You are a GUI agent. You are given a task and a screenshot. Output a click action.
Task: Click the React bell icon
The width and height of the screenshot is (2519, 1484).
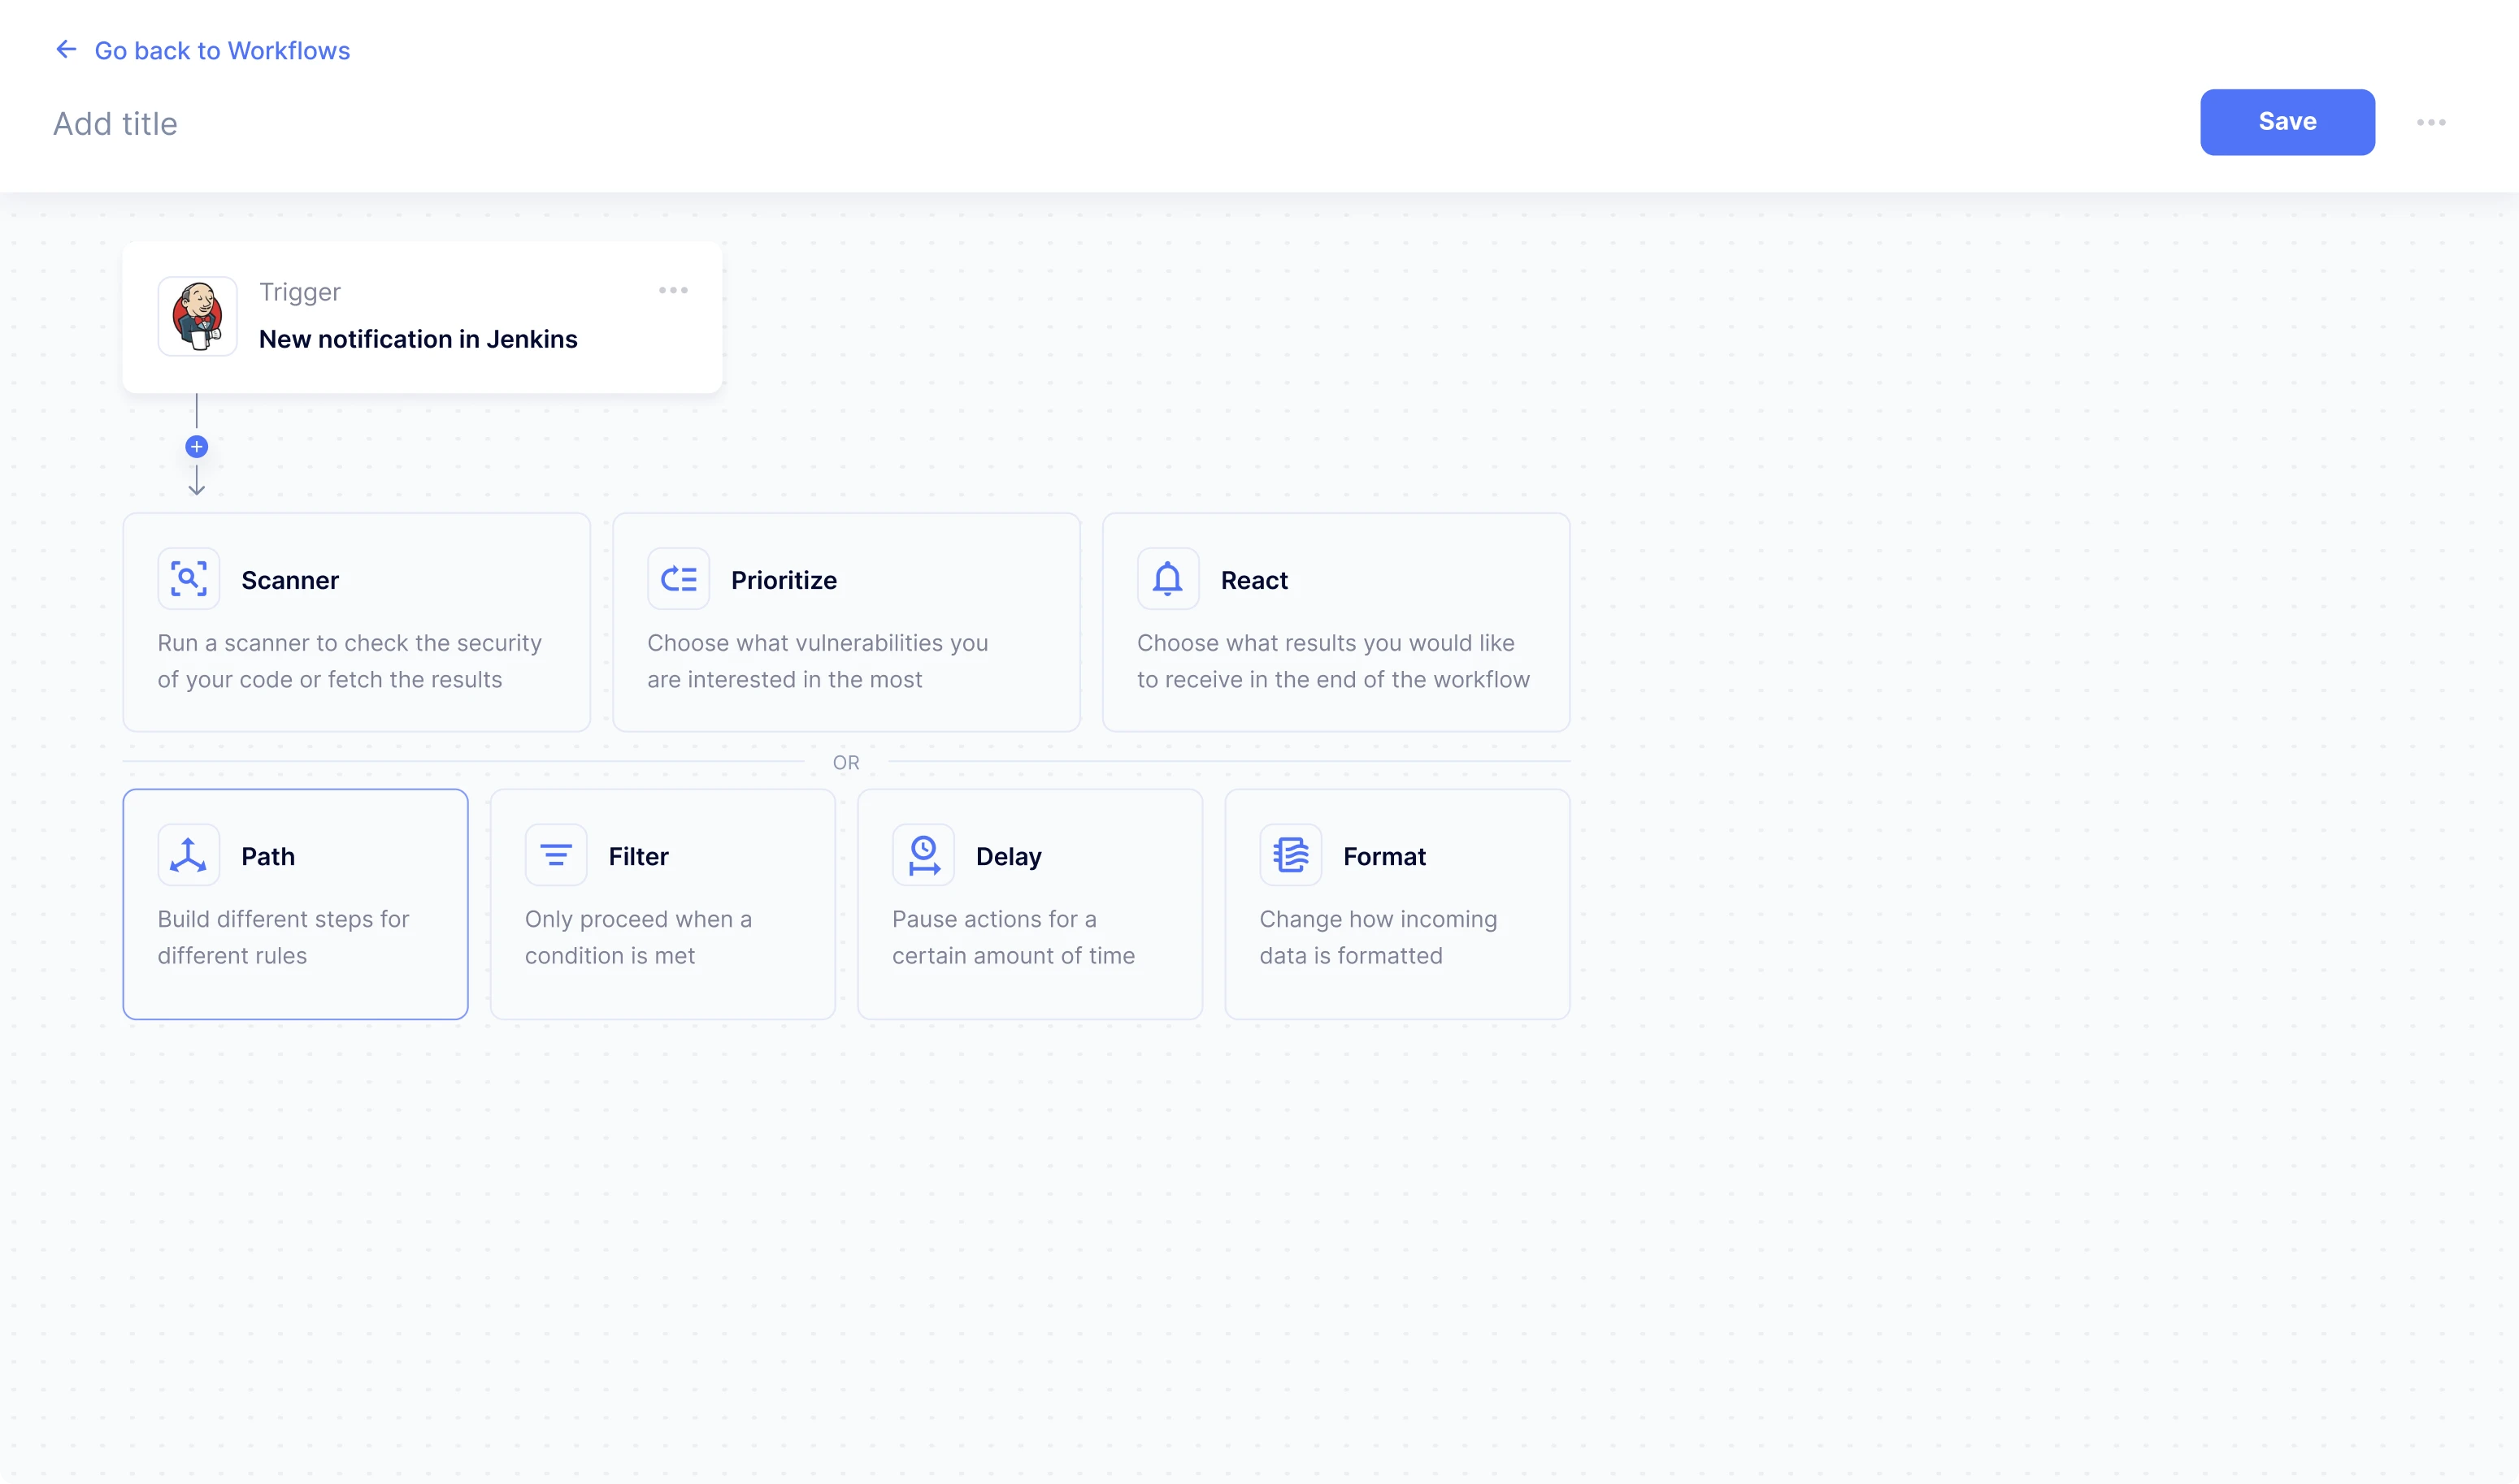tap(1166, 578)
